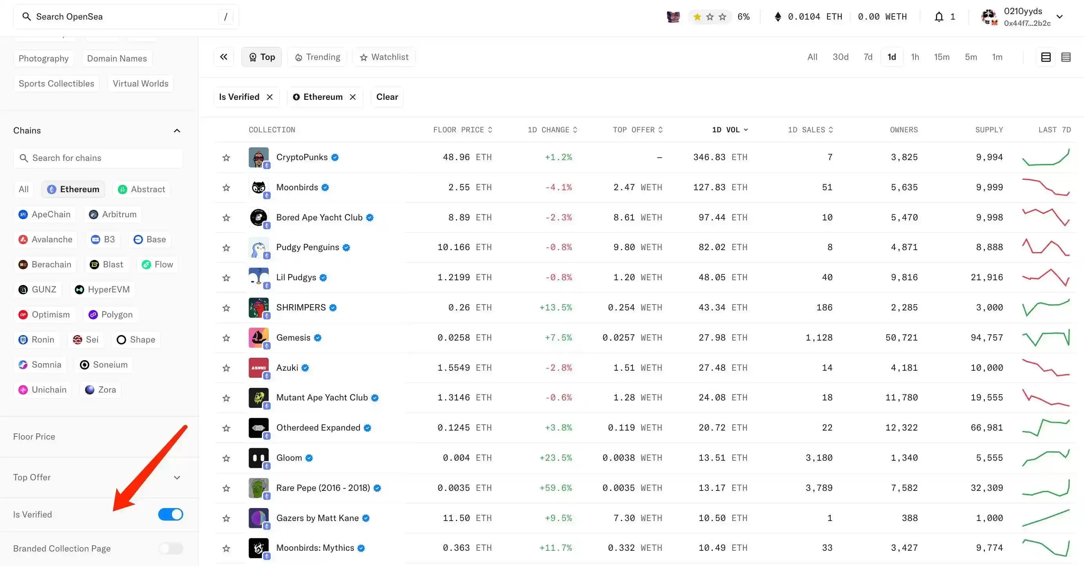Star the Pudgy Penguins row
Viewport: 1084px width, 566px height.
click(226, 248)
